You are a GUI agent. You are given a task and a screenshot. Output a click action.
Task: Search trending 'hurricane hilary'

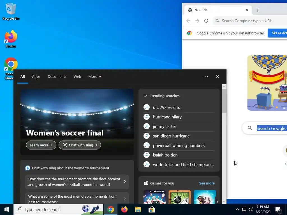point(179,117)
